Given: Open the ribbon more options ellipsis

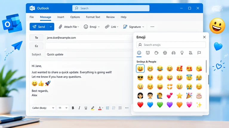Looking at the screenshot, I should pyautogui.click(x=152, y=27).
